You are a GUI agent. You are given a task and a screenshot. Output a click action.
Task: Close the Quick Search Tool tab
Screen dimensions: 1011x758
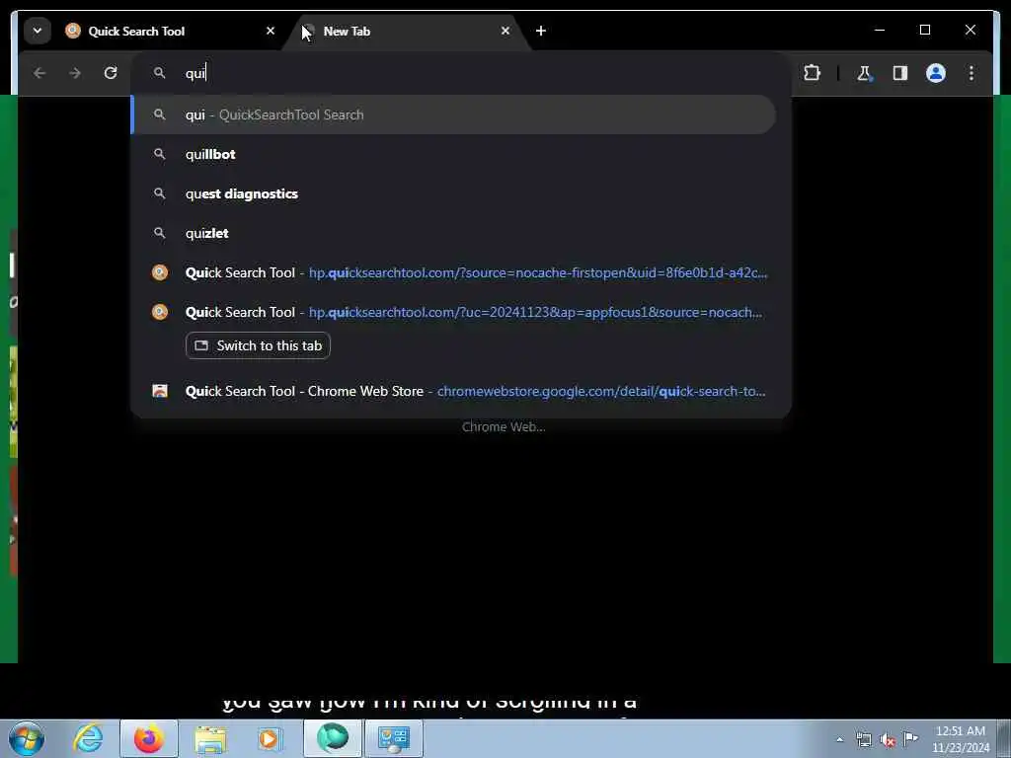[x=271, y=31]
